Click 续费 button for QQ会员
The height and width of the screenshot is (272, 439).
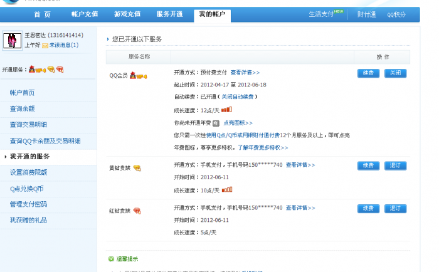368,73
